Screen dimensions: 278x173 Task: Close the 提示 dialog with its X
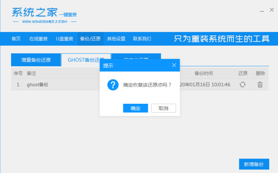coord(174,65)
